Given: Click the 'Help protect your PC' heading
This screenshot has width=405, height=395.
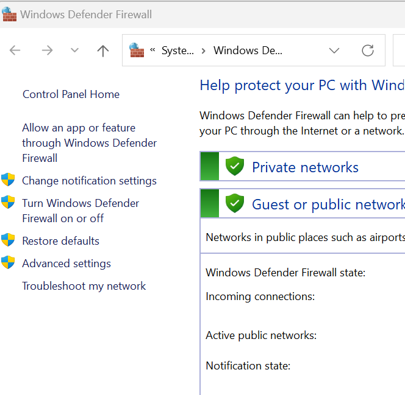Looking at the screenshot, I should pos(302,85).
